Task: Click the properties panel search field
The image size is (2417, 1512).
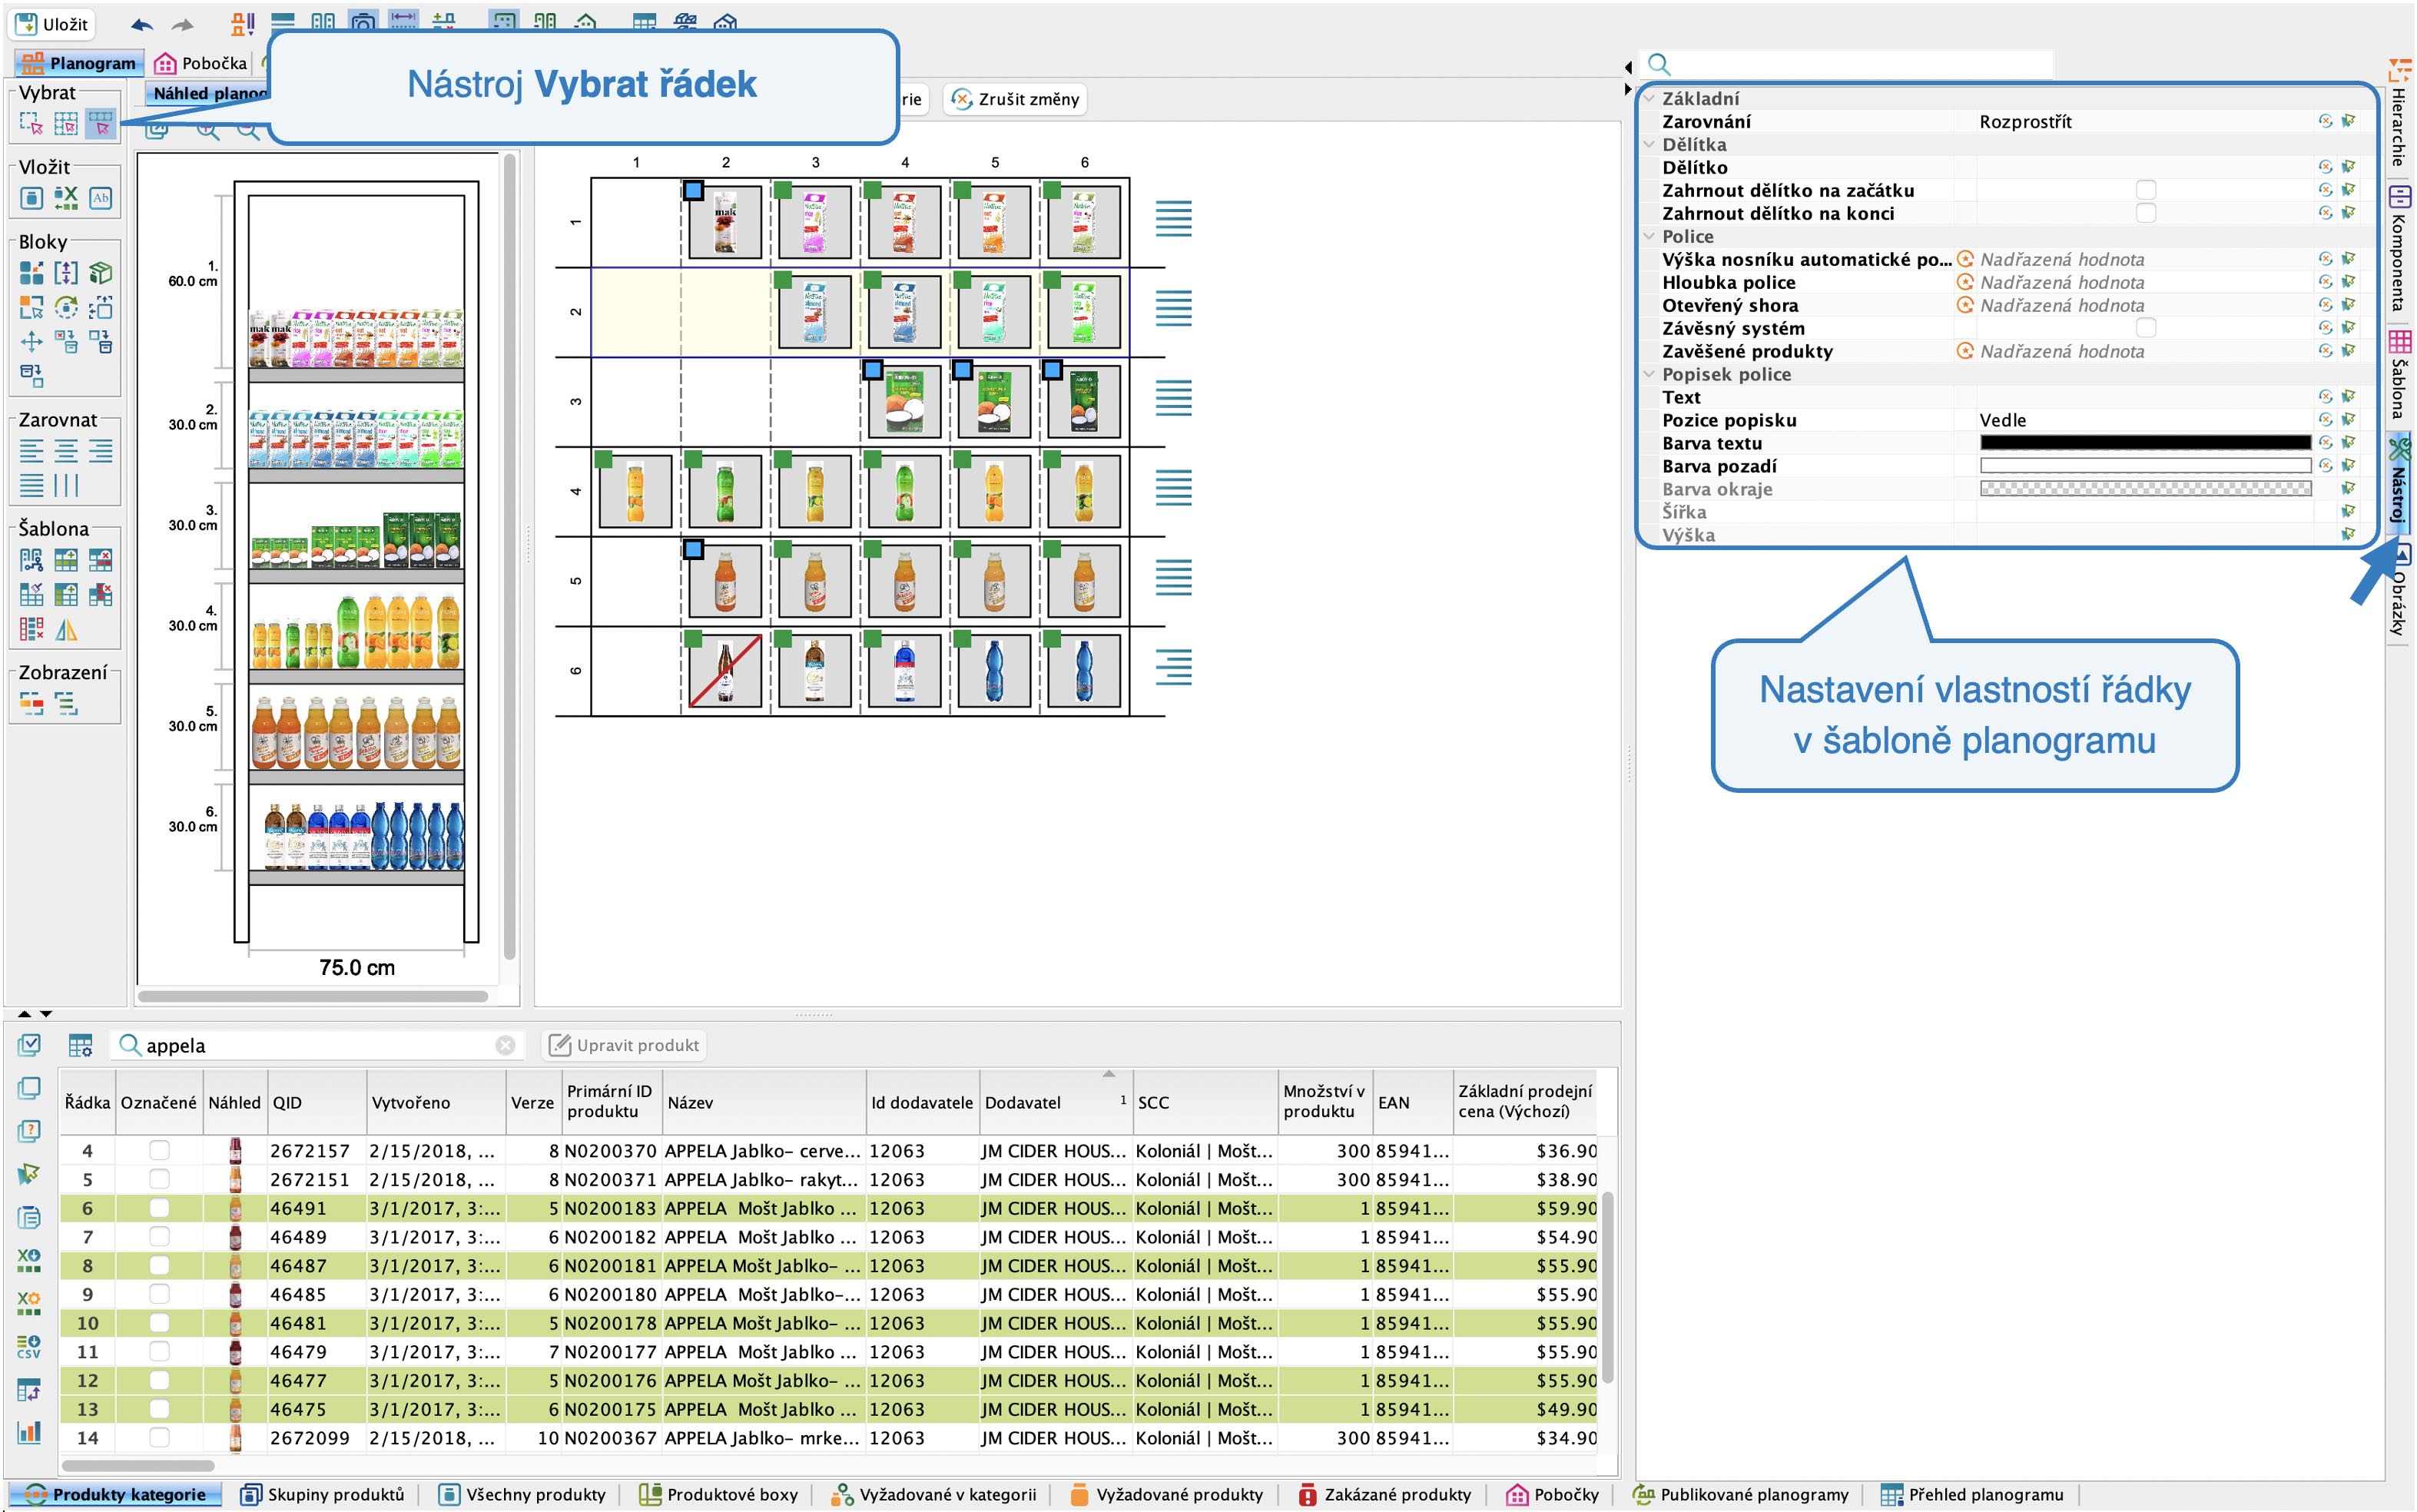Action: pos(1847,65)
